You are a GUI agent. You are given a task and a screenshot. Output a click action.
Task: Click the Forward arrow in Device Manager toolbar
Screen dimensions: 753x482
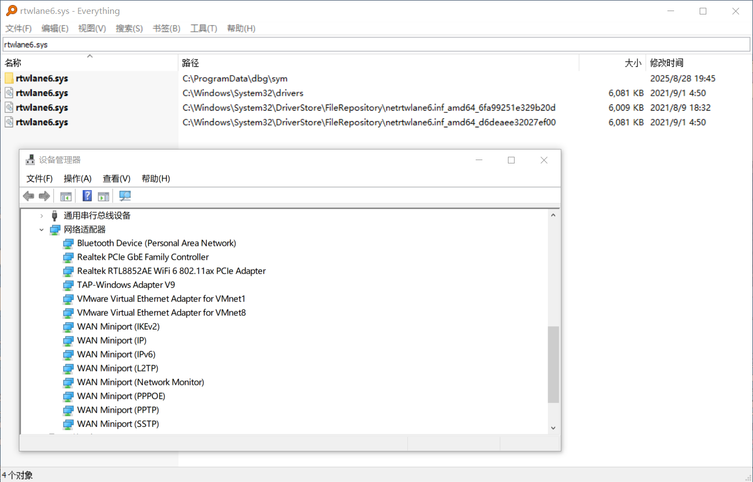point(44,196)
